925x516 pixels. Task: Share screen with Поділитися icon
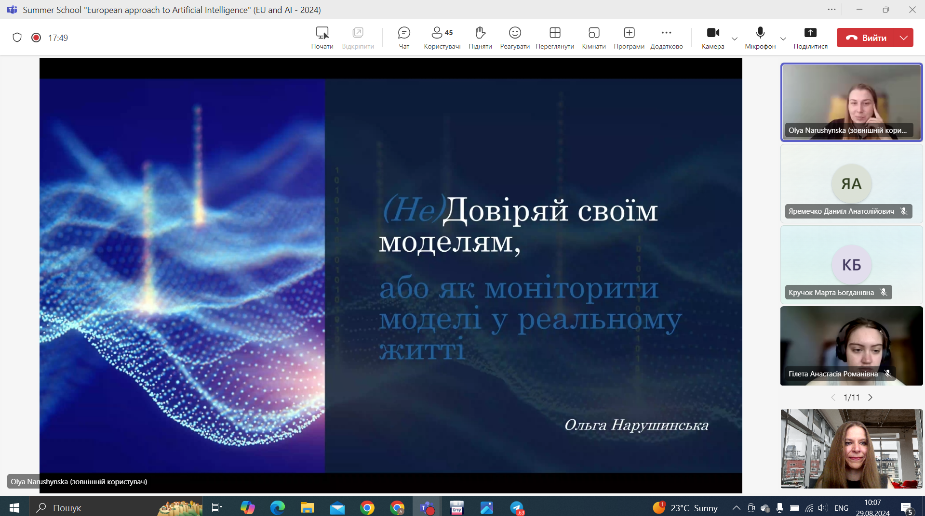point(810,38)
